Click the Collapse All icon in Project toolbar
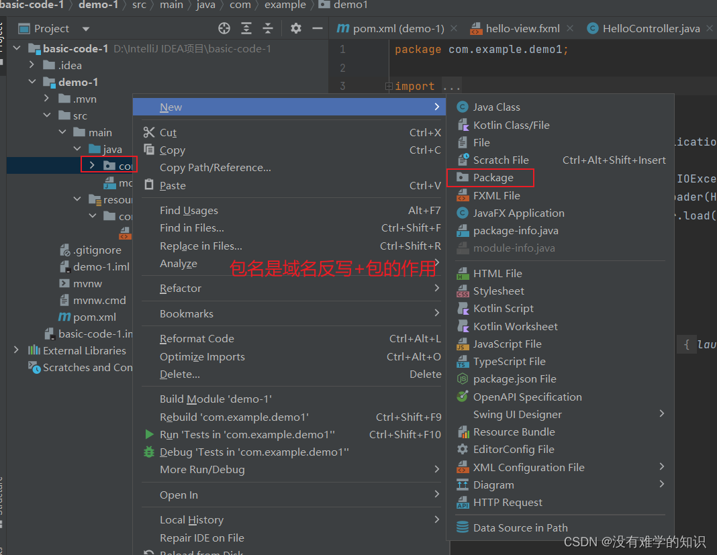The width and height of the screenshot is (717, 555). click(x=268, y=28)
